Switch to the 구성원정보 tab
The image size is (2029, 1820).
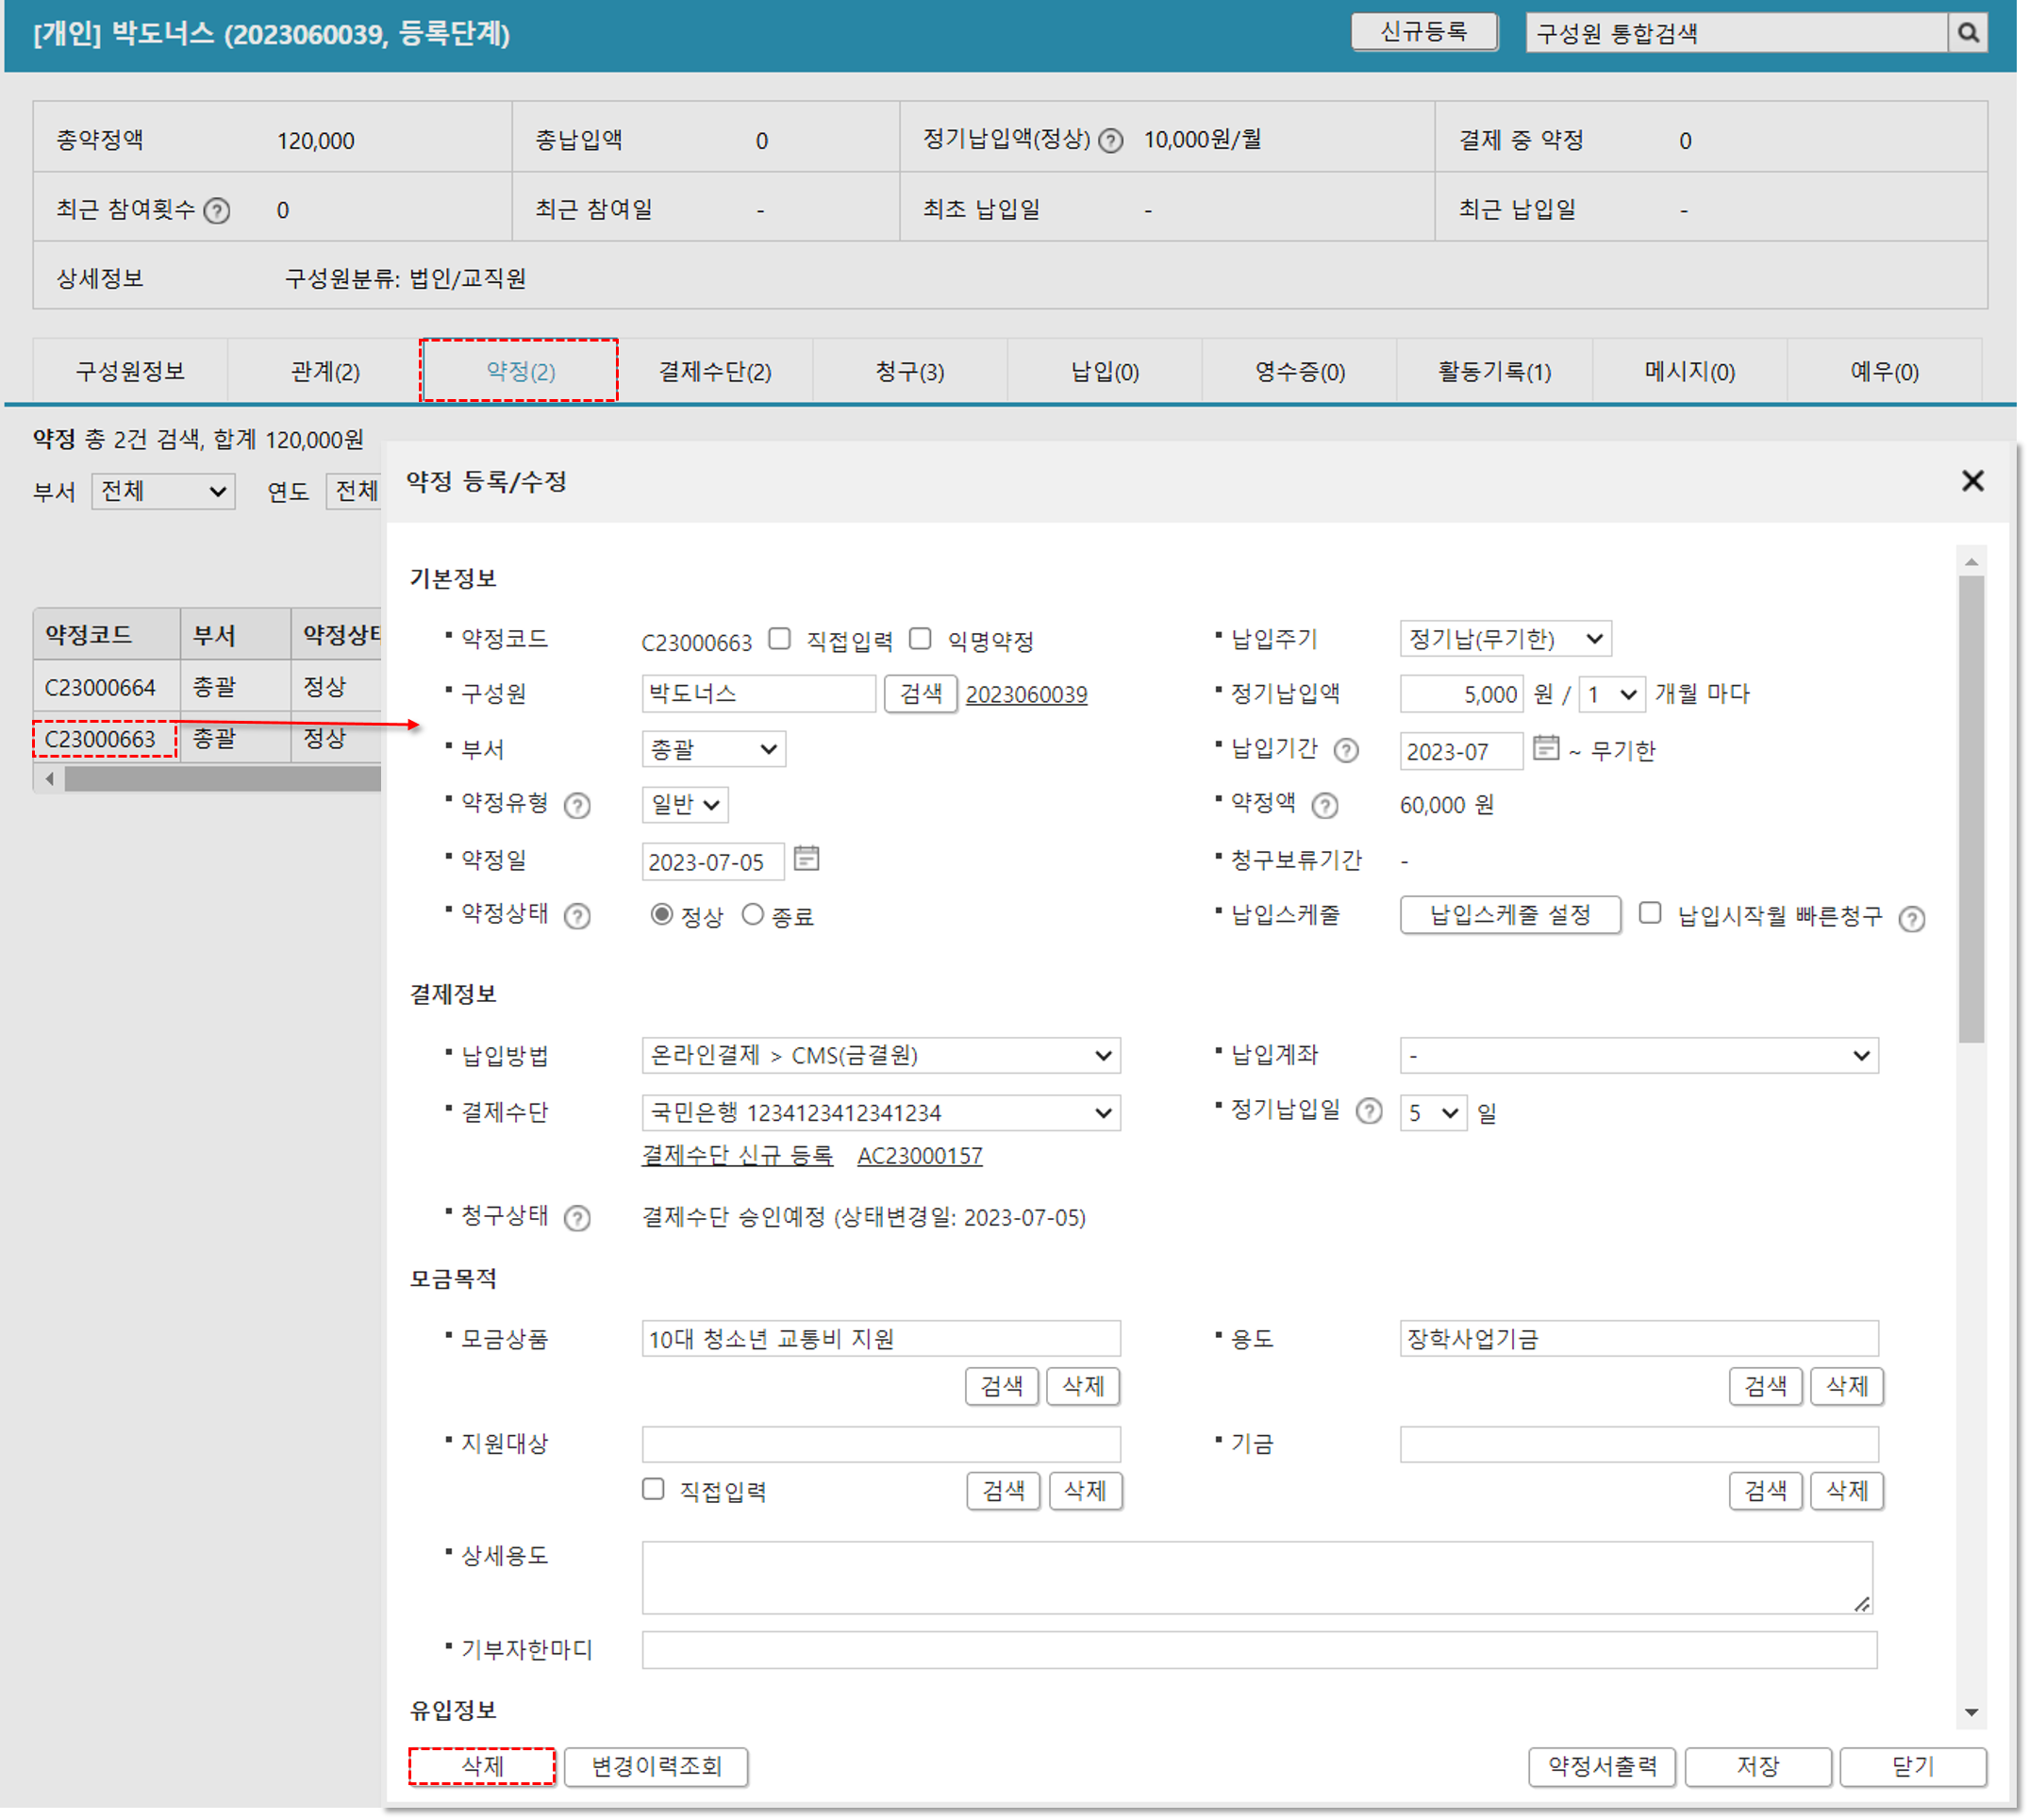pos(131,372)
